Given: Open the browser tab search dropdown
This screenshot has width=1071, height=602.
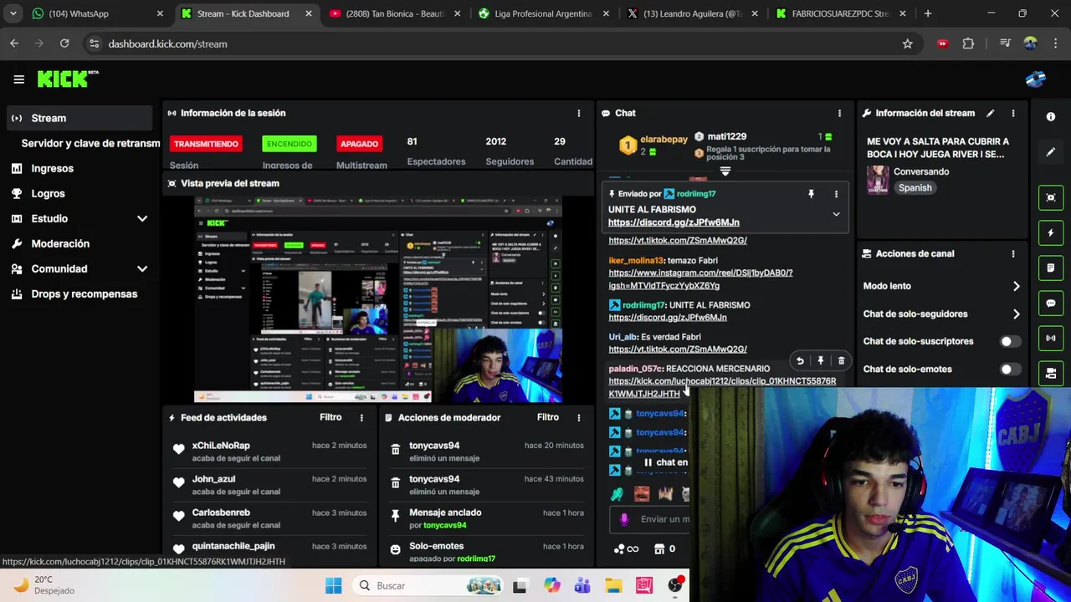Looking at the screenshot, I should pyautogui.click(x=13, y=13).
